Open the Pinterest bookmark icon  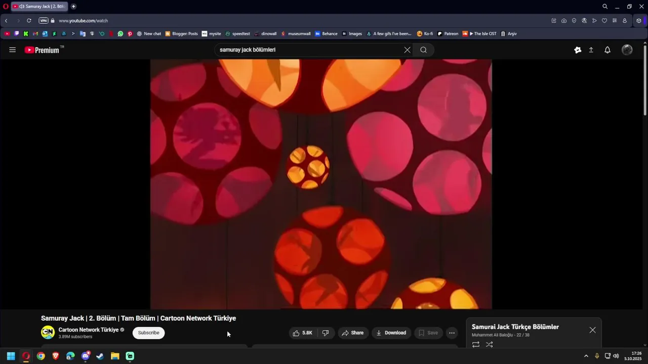coord(130,34)
